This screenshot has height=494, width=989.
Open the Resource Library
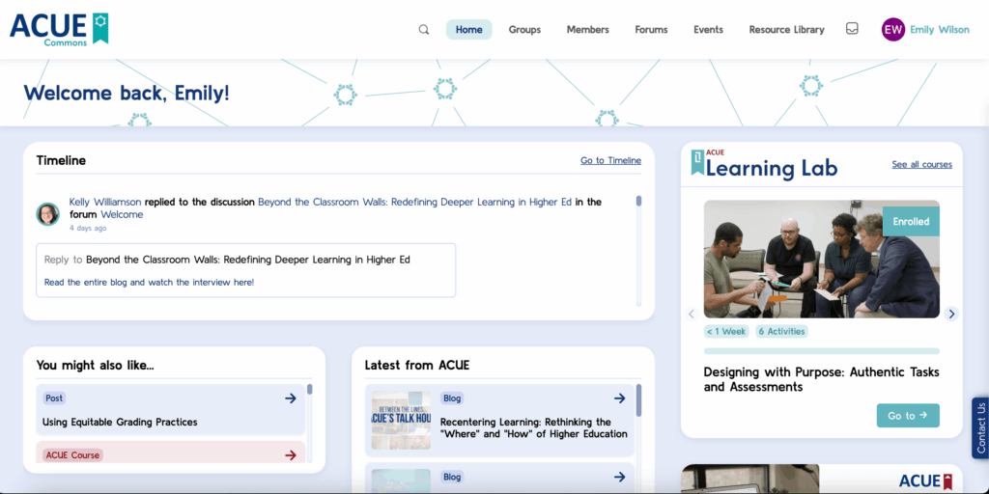coord(786,30)
